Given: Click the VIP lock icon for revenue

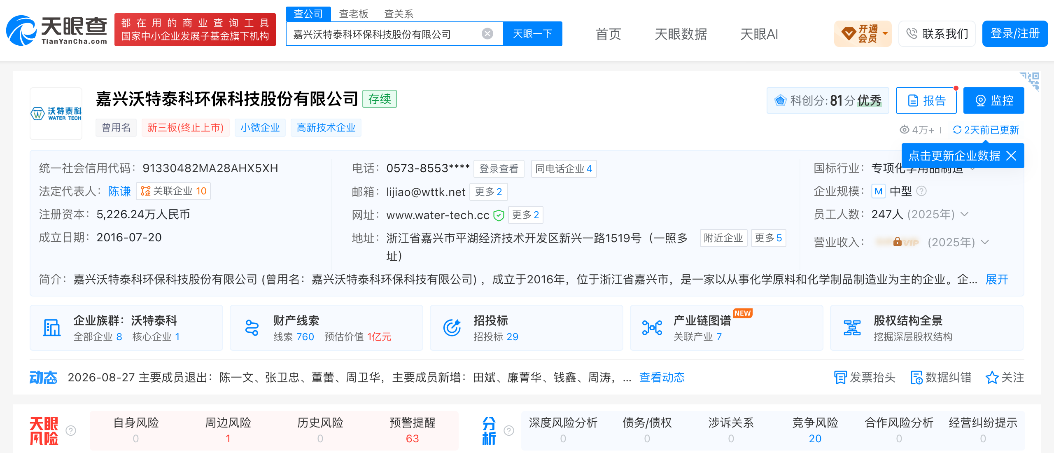Looking at the screenshot, I should pos(898,242).
